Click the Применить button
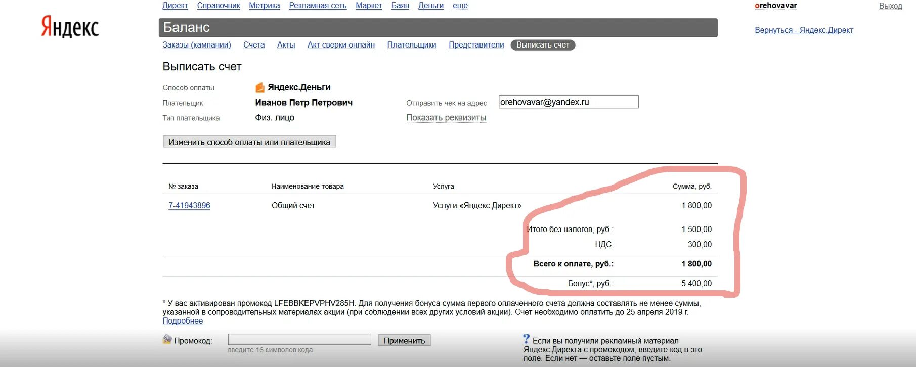Image resolution: width=916 pixels, height=367 pixels. [404, 340]
